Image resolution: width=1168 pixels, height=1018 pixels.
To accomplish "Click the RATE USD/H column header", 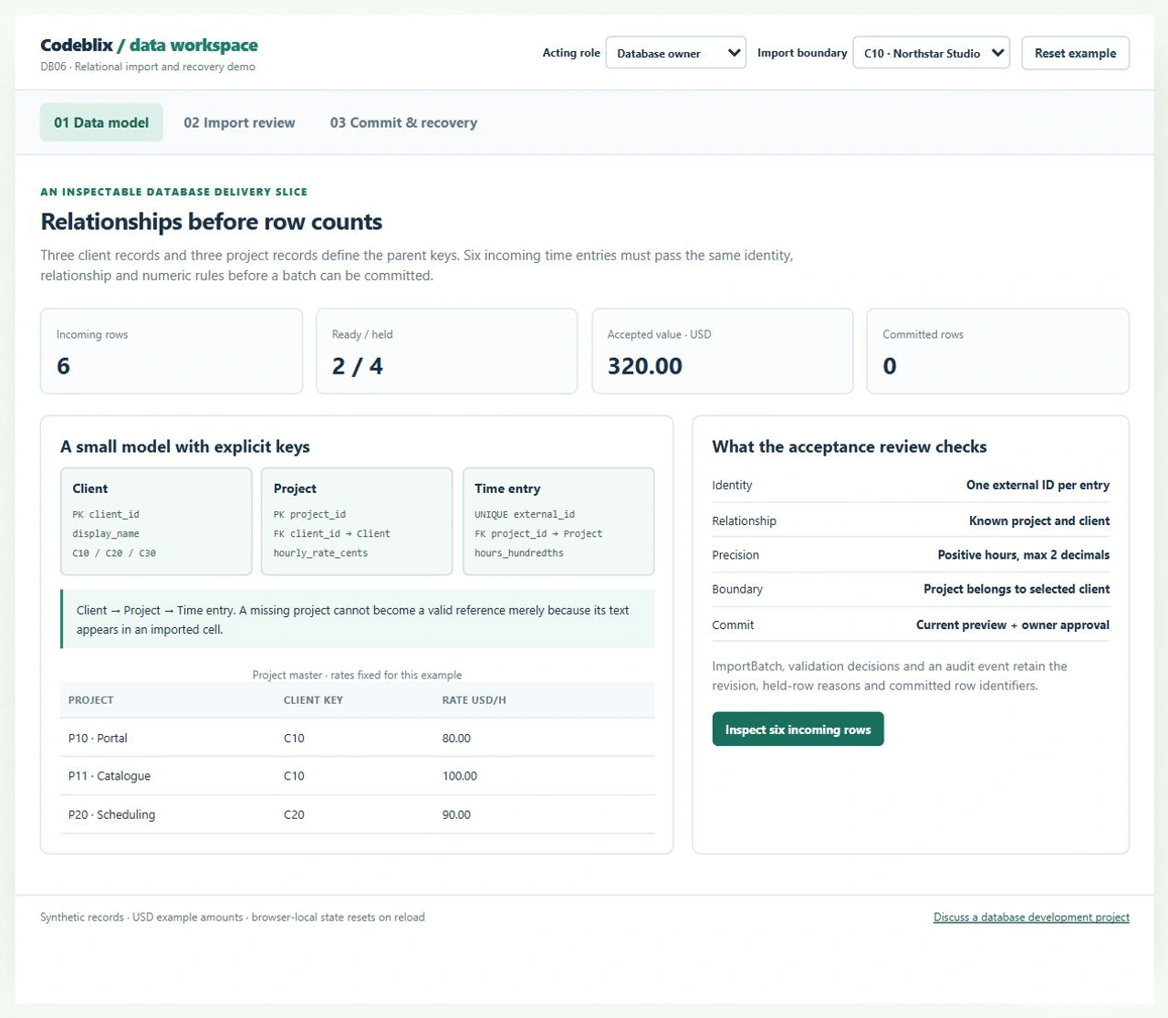I will (474, 700).
